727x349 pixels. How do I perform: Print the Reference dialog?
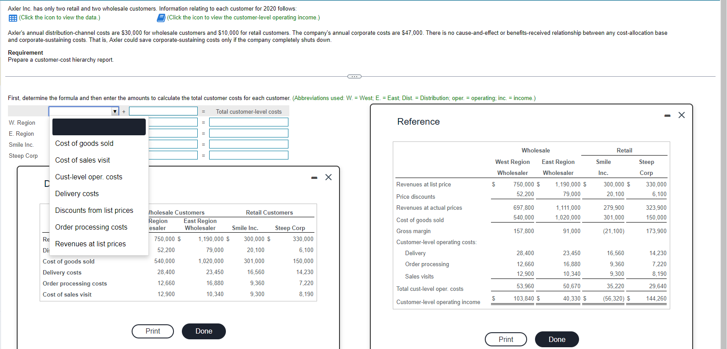pyautogui.click(x=506, y=339)
